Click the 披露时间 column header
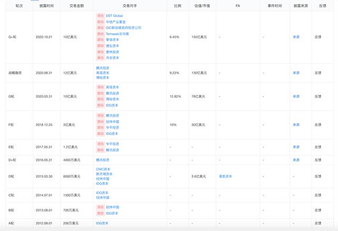The width and height of the screenshot is (338, 231). pyautogui.click(x=46, y=6)
